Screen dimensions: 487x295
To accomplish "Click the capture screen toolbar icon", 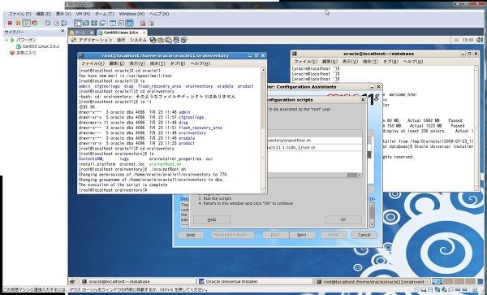I will [143, 23].
